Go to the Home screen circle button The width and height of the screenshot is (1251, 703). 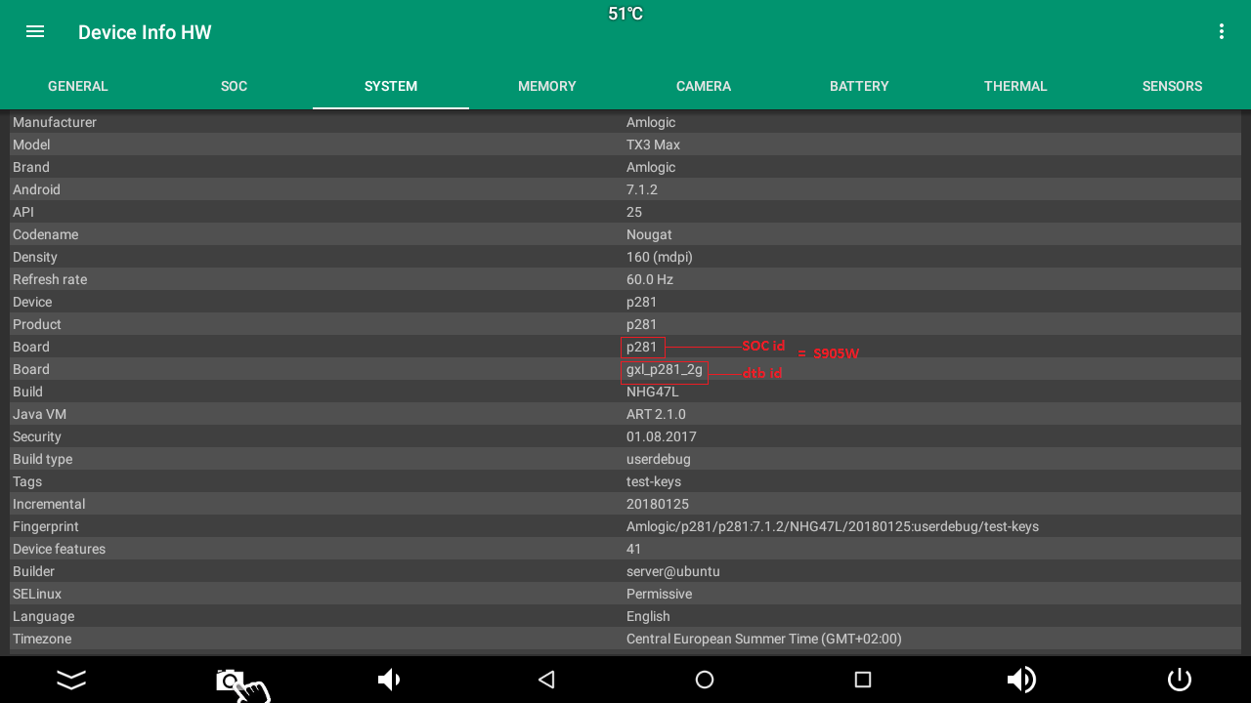pyautogui.click(x=705, y=680)
